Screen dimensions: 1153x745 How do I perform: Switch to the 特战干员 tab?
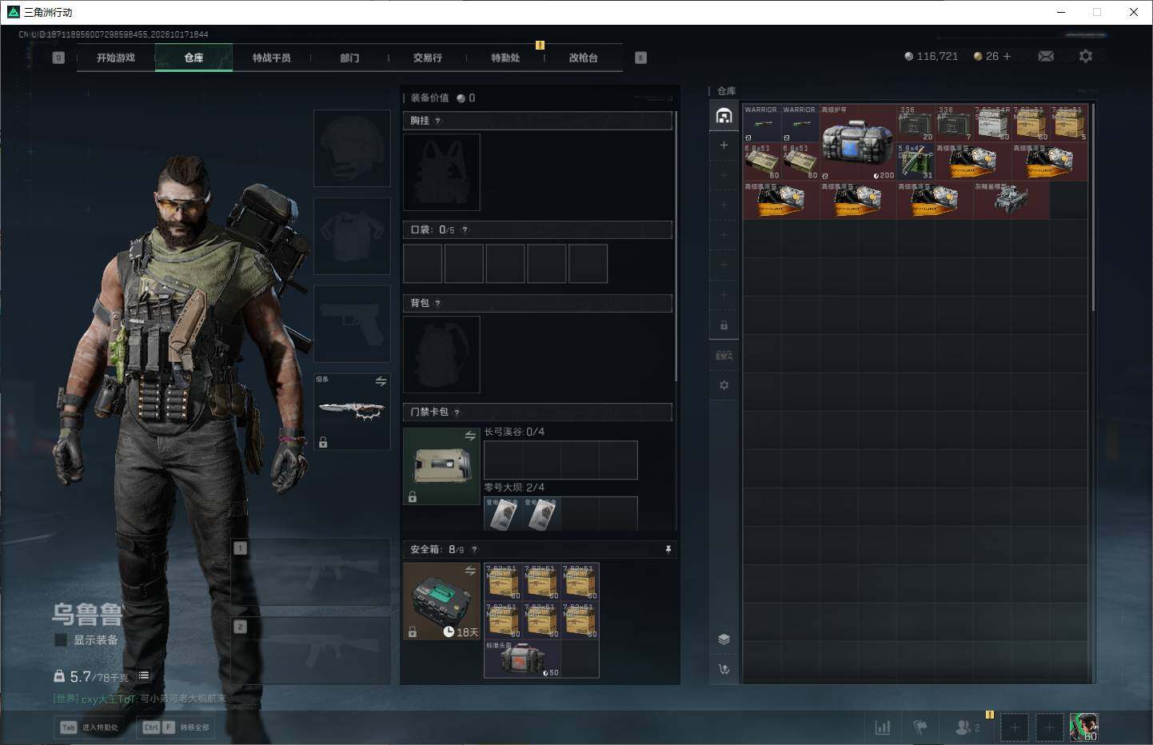[272, 58]
